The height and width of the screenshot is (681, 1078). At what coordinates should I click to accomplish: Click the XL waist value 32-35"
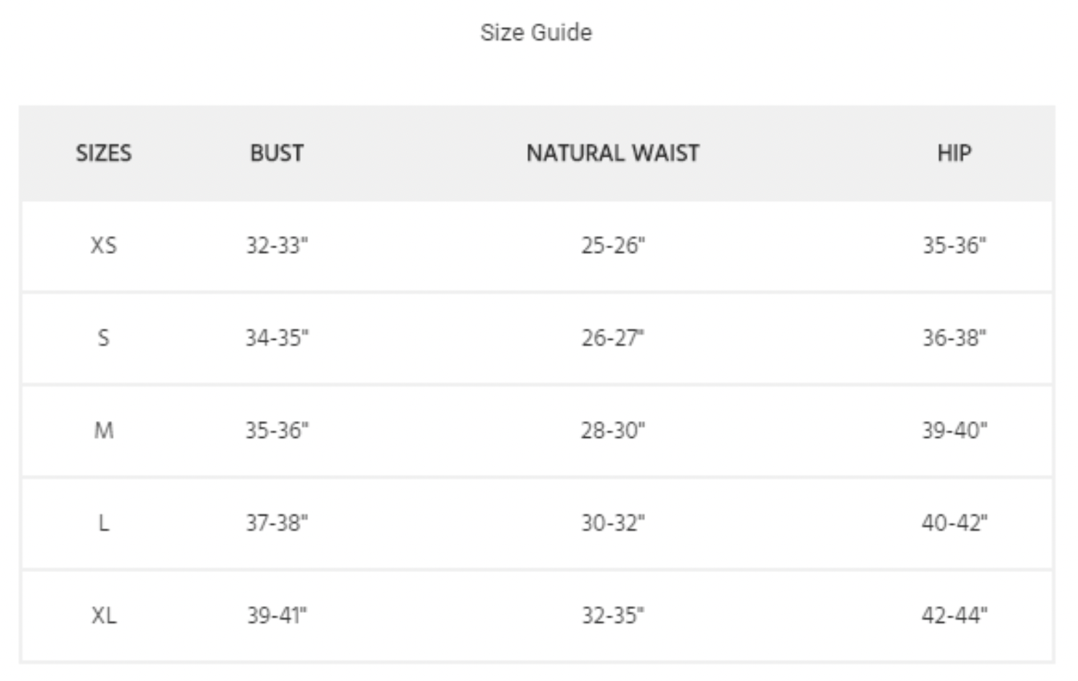pyautogui.click(x=612, y=616)
